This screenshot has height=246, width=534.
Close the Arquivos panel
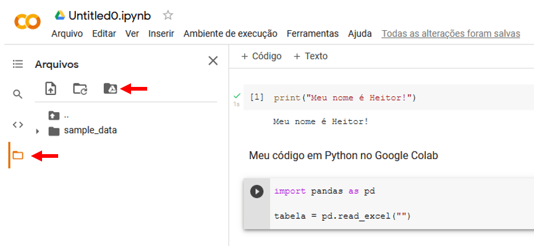pyautogui.click(x=213, y=61)
